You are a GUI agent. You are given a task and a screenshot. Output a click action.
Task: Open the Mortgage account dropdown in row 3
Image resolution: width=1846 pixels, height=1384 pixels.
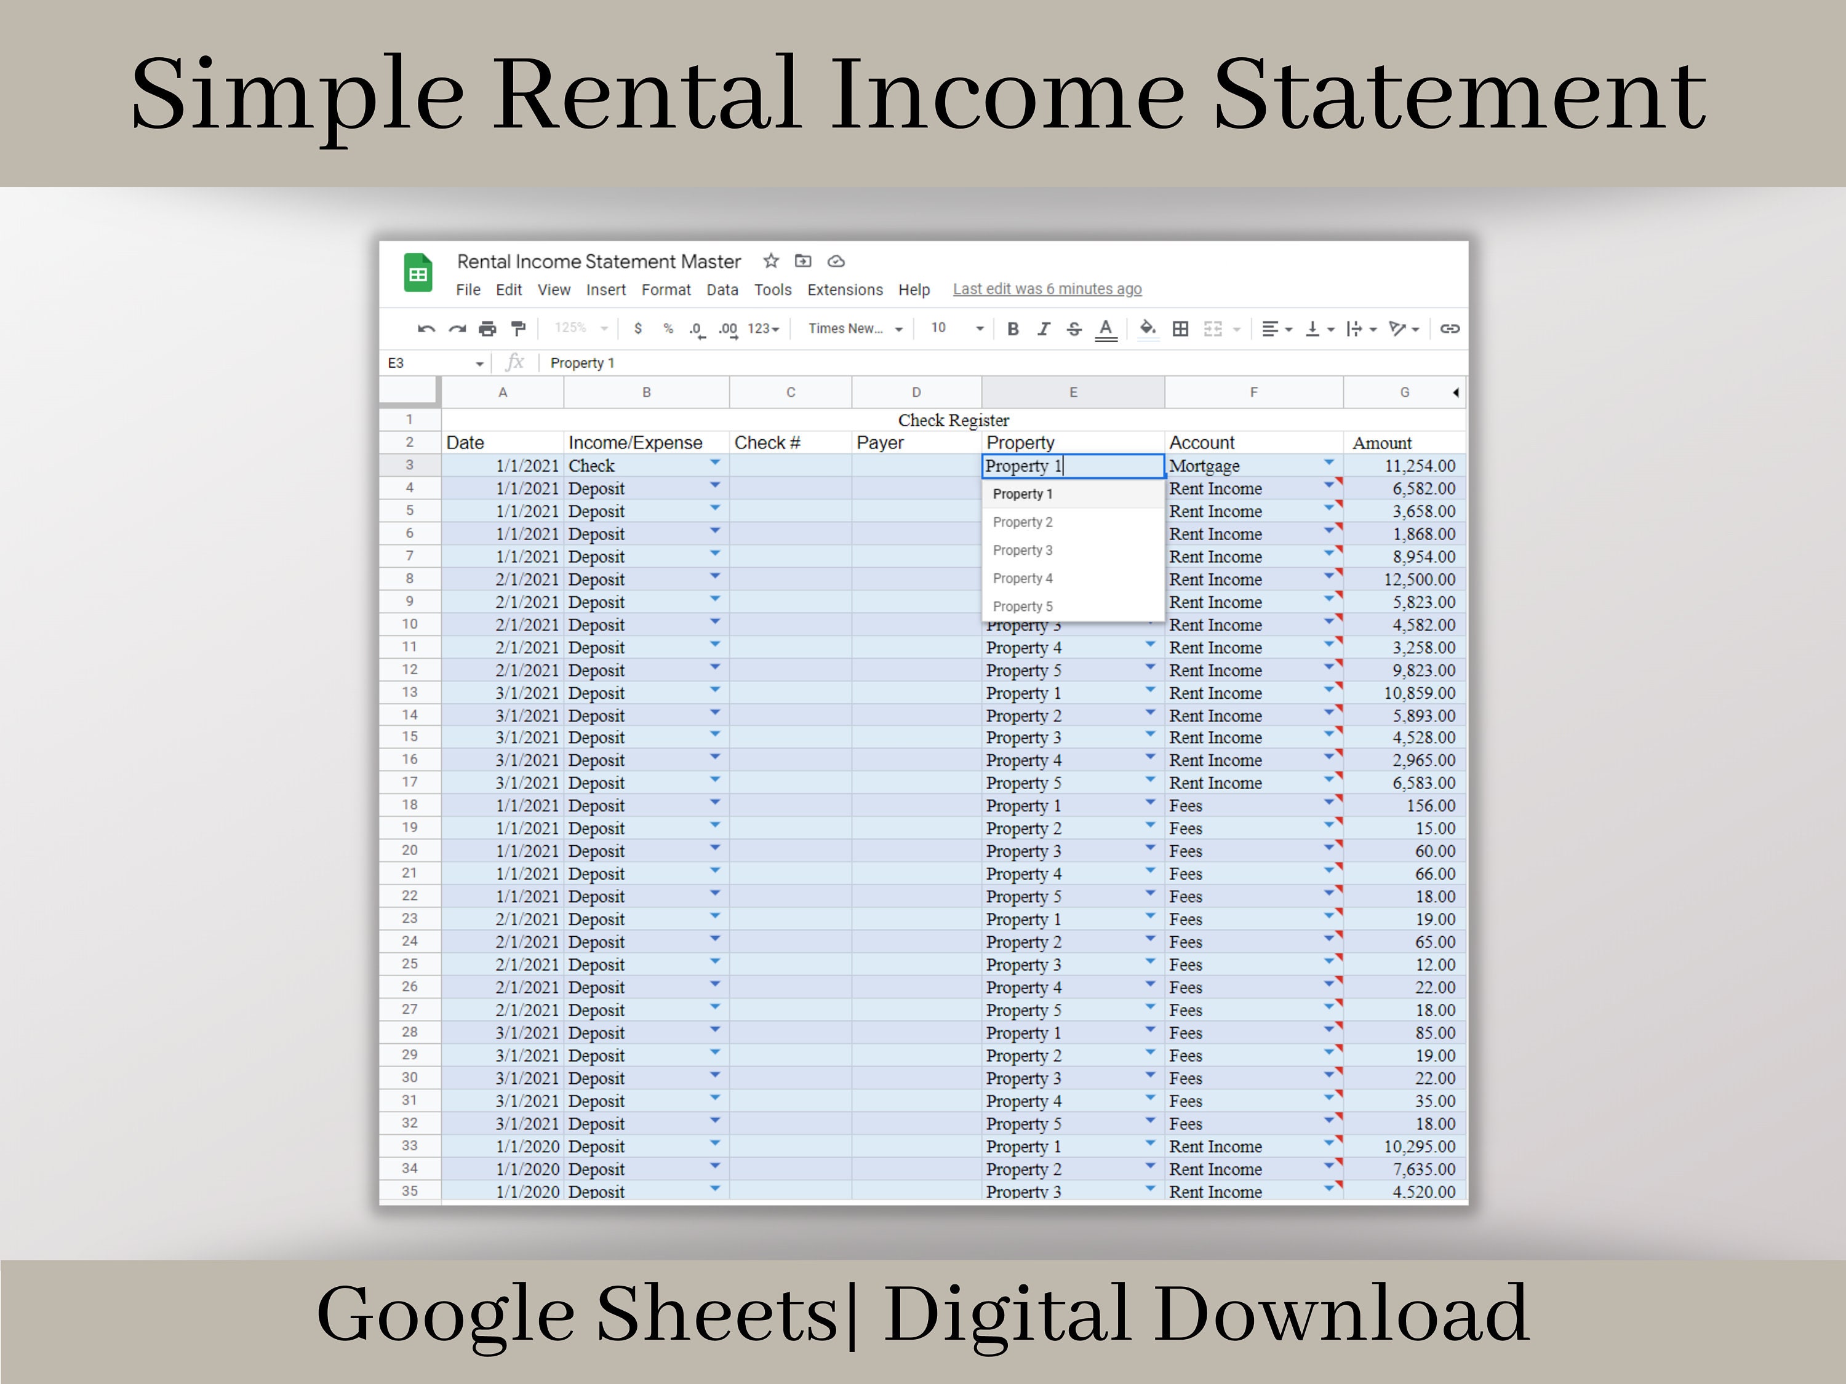1329,464
